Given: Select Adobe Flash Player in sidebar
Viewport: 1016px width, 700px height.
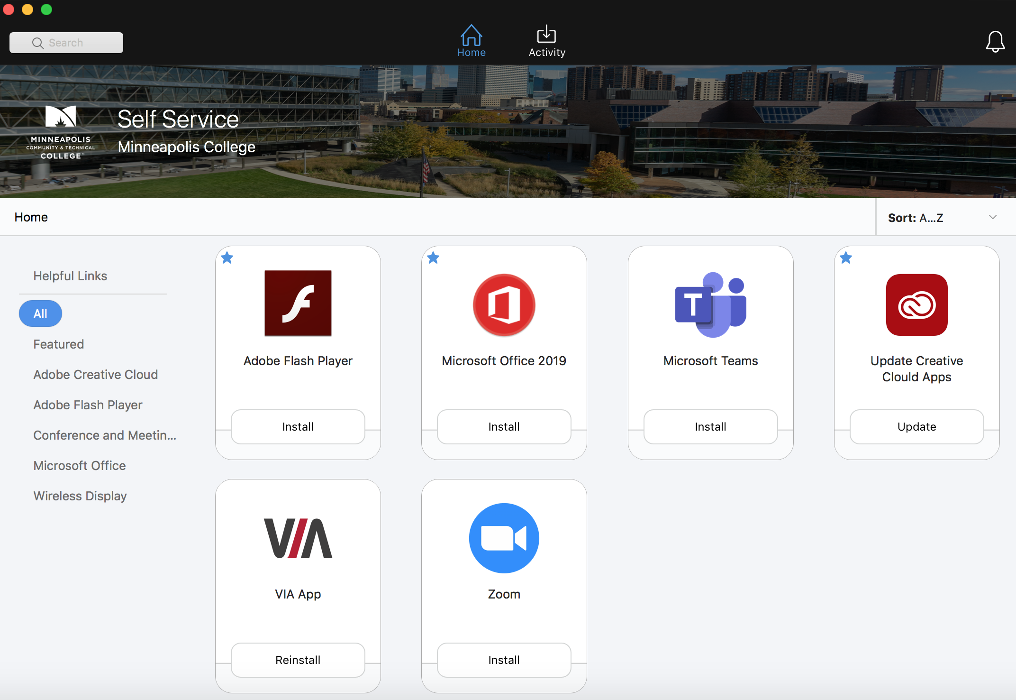Looking at the screenshot, I should pyautogui.click(x=88, y=405).
